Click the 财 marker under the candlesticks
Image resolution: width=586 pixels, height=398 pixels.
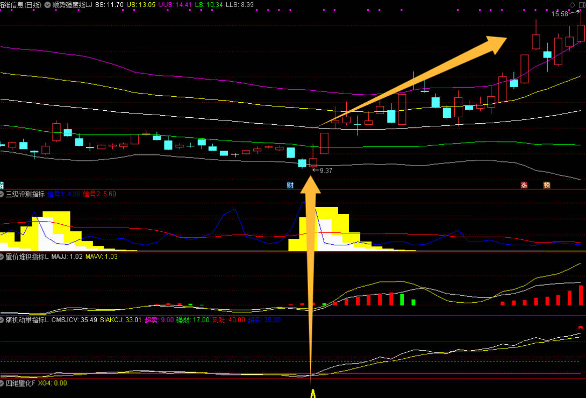pos(290,185)
